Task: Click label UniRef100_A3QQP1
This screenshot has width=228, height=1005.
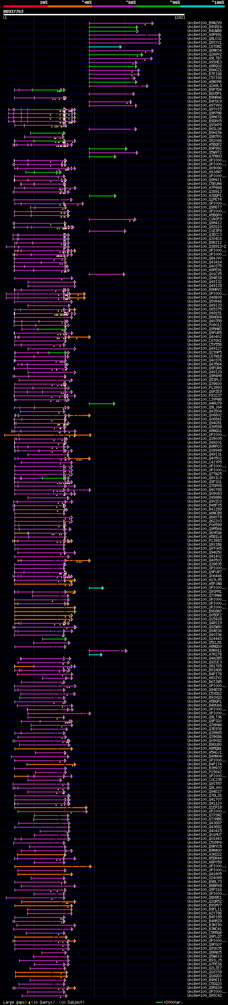Action: pyautogui.click(x=204, y=195)
